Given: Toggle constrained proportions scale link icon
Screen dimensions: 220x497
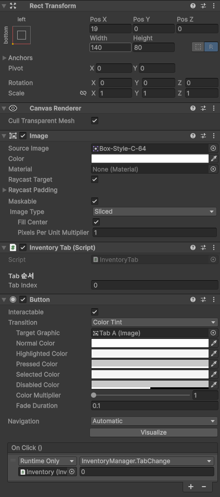Looking at the screenshot, I should 83,93.
